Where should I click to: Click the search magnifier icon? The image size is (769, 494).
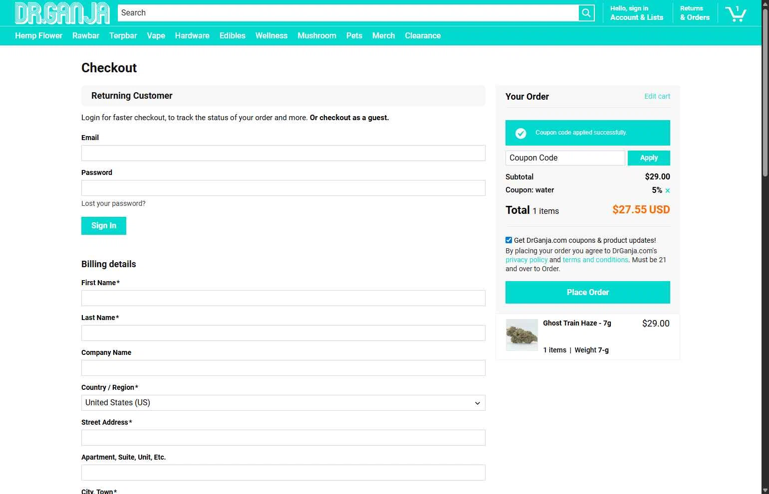pos(586,13)
